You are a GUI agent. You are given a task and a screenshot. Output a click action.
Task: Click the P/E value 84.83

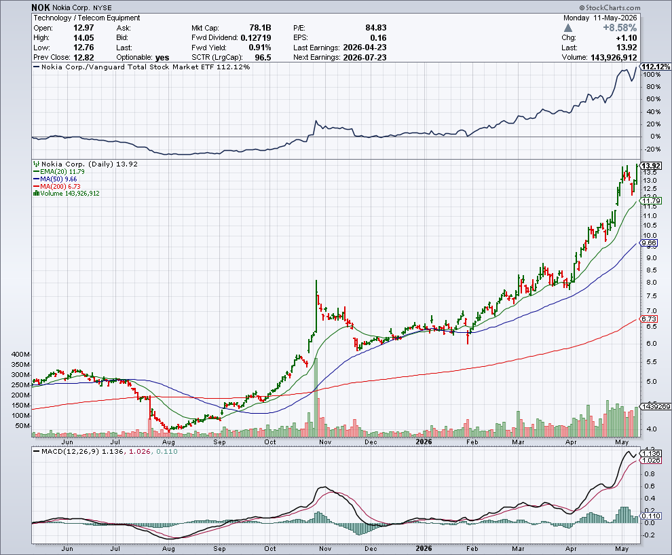(376, 28)
